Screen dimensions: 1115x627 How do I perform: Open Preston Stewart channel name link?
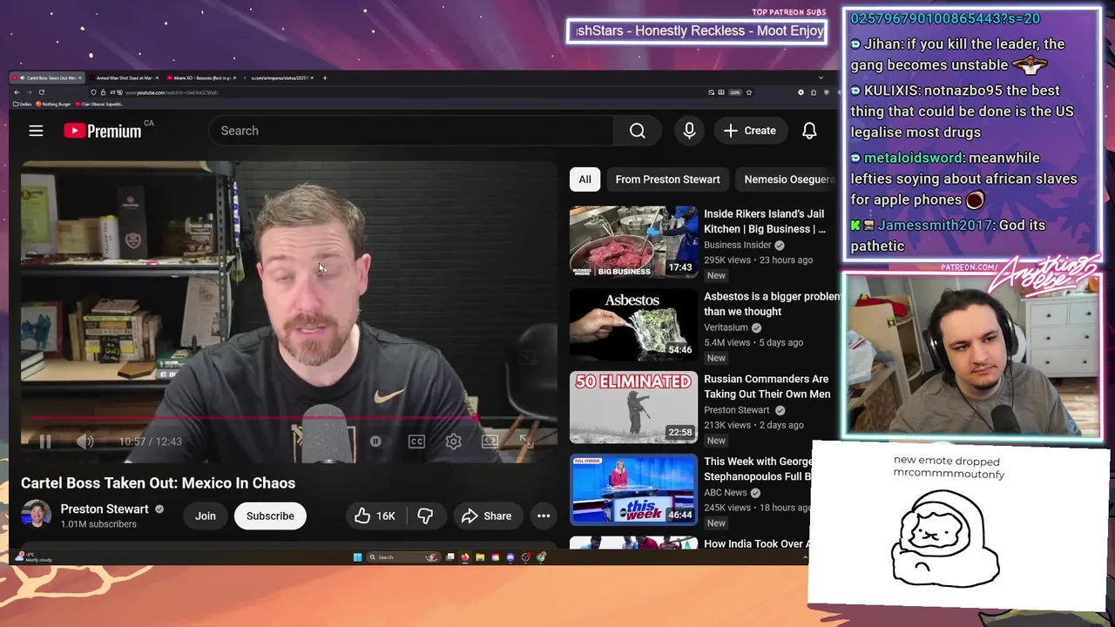pos(105,509)
